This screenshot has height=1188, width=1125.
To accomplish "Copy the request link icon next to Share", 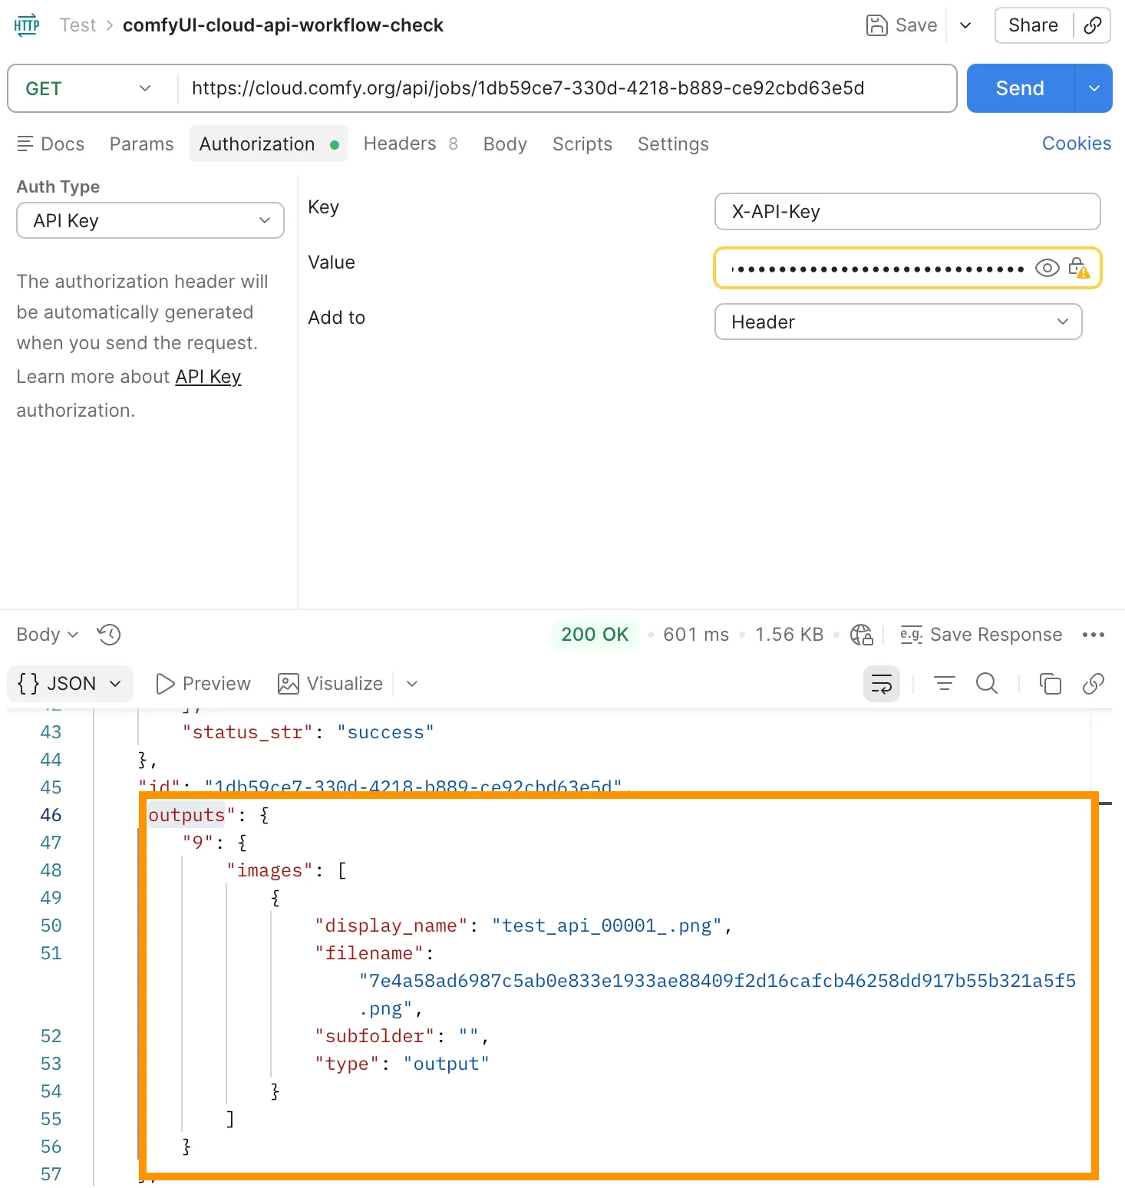I will pyautogui.click(x=1093, y=25).
